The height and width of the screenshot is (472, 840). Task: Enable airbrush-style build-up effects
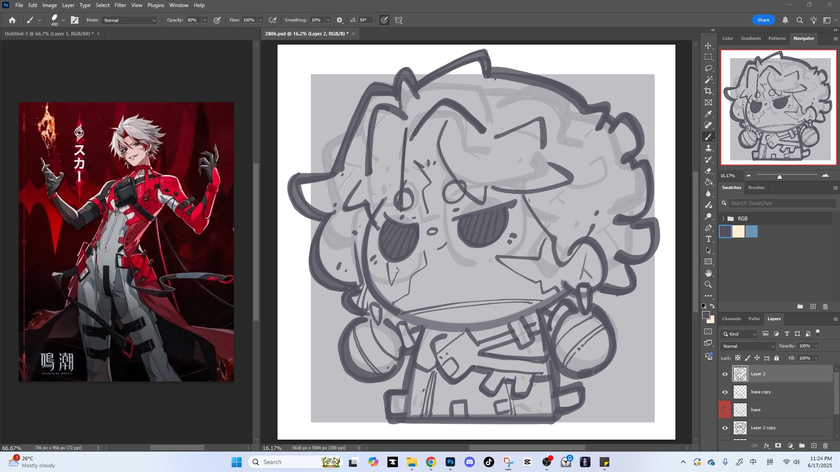click(273, 20)
